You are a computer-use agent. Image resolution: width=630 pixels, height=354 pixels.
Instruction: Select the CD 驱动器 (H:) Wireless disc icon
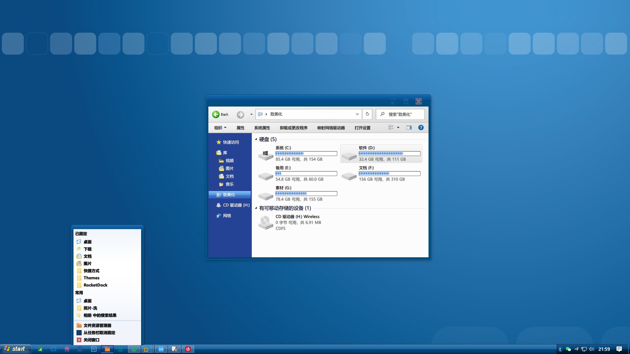(x=266, y=223)
